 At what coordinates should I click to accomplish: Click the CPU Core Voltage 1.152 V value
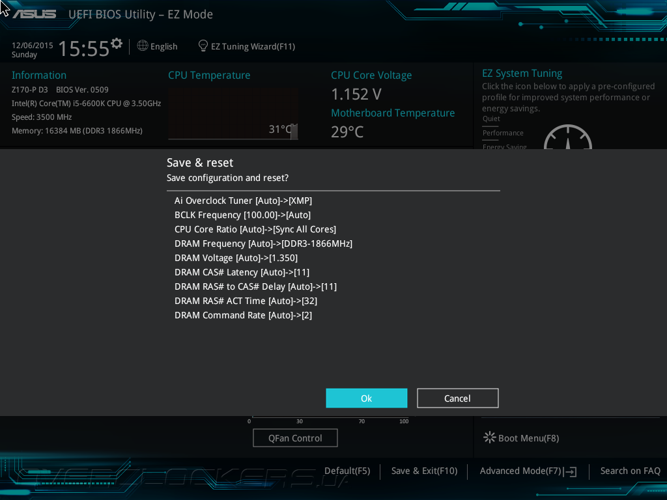(x=356, y=94)
